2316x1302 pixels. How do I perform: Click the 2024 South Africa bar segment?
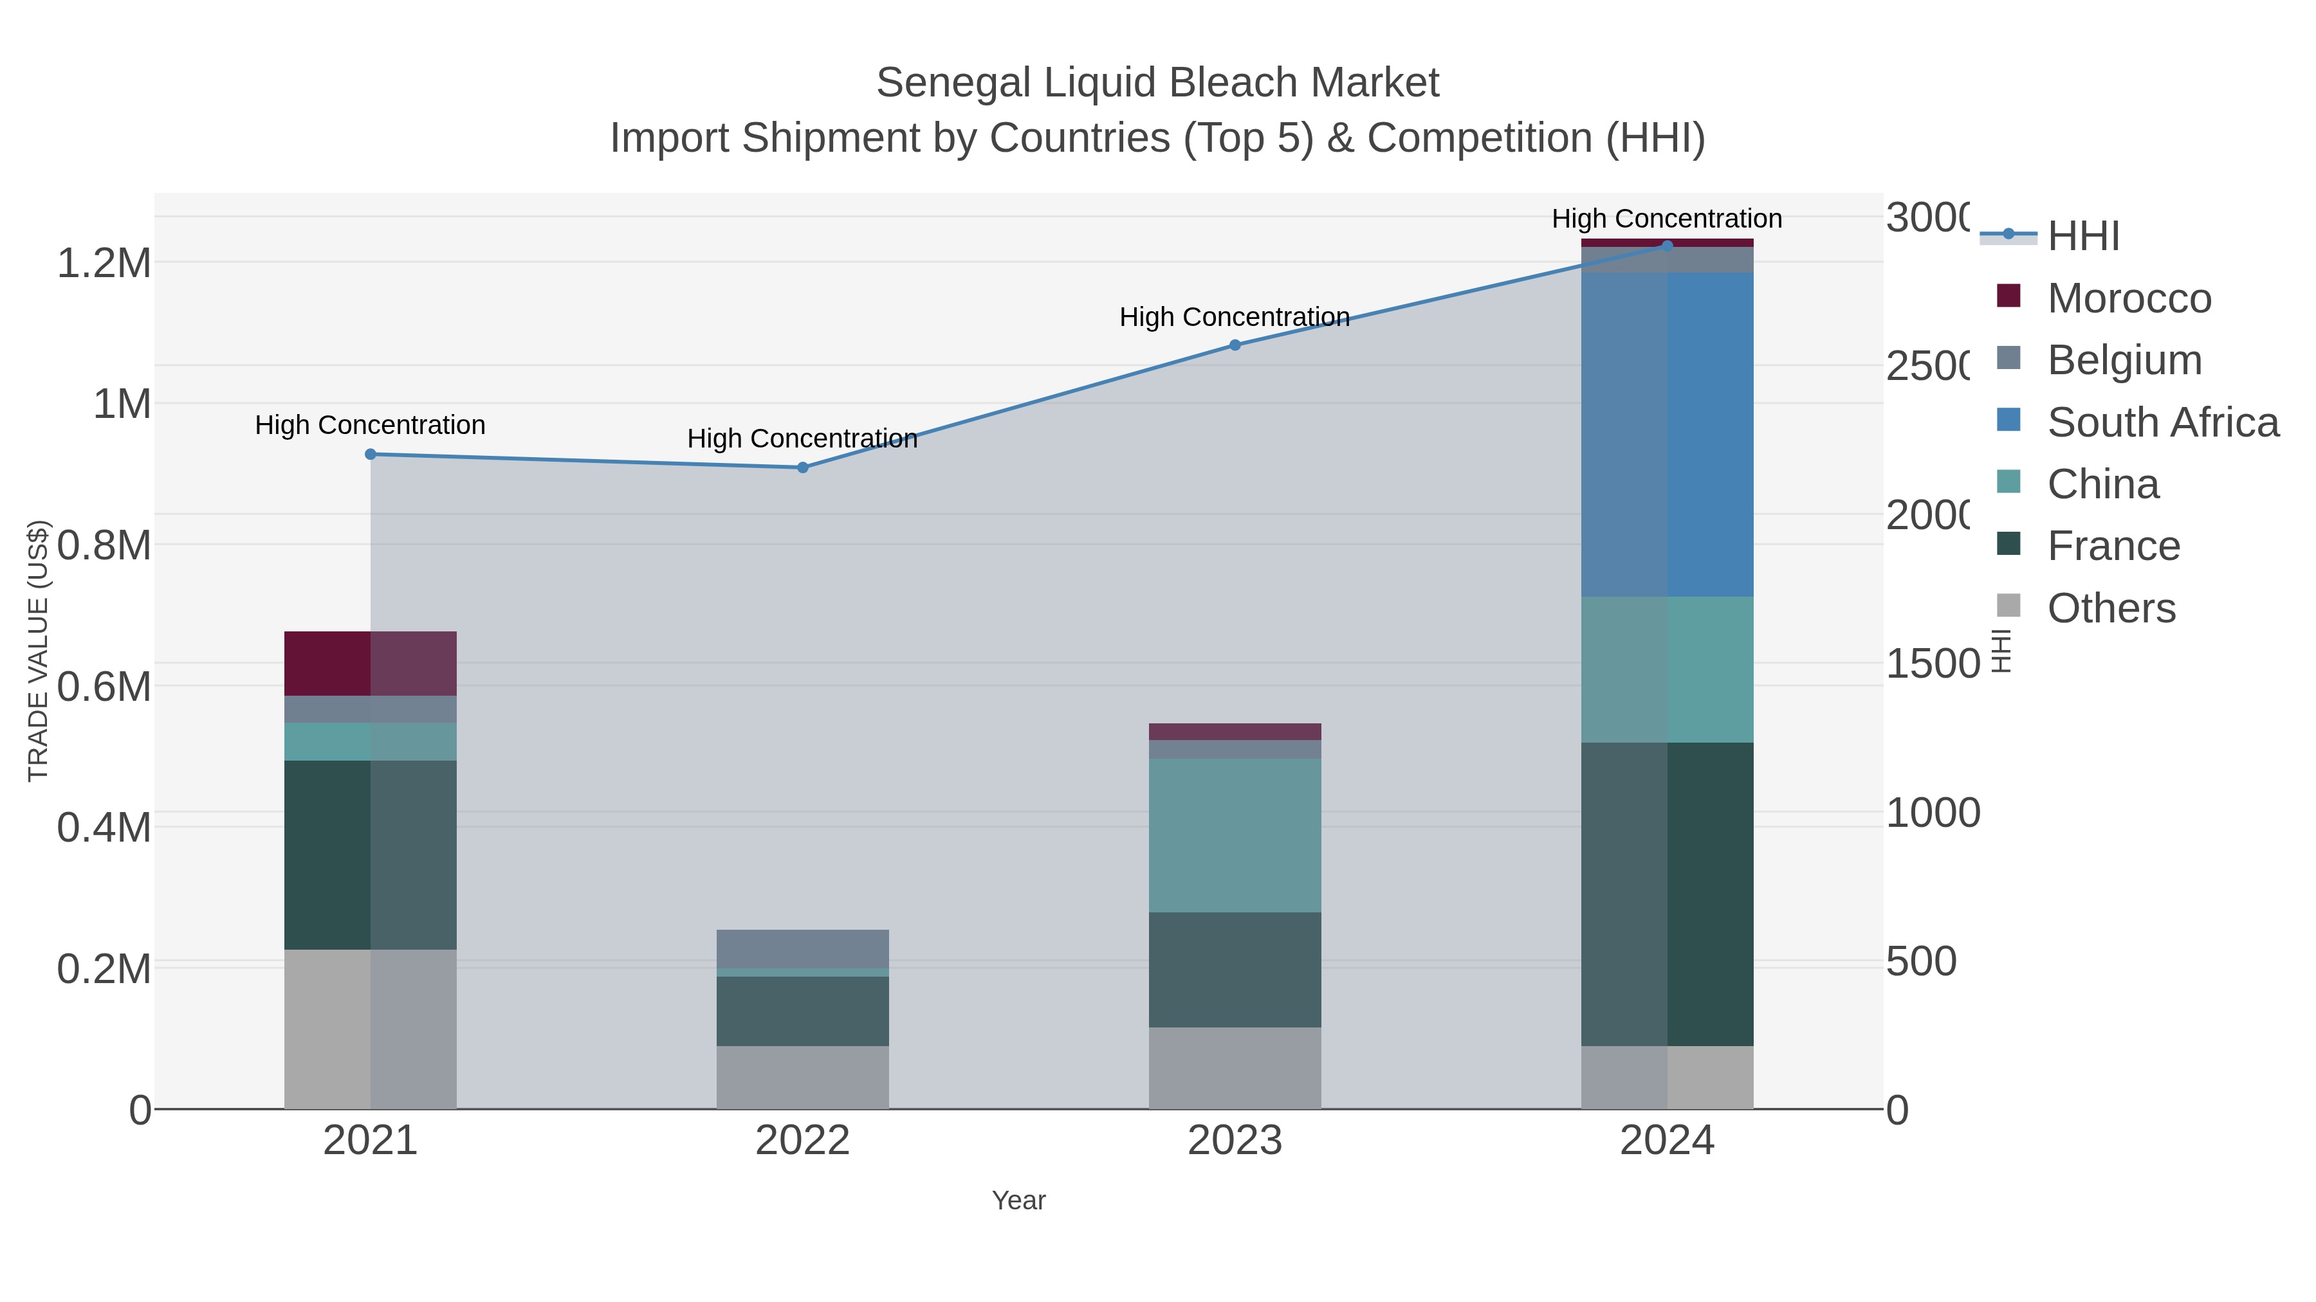tap(1668, 435)
